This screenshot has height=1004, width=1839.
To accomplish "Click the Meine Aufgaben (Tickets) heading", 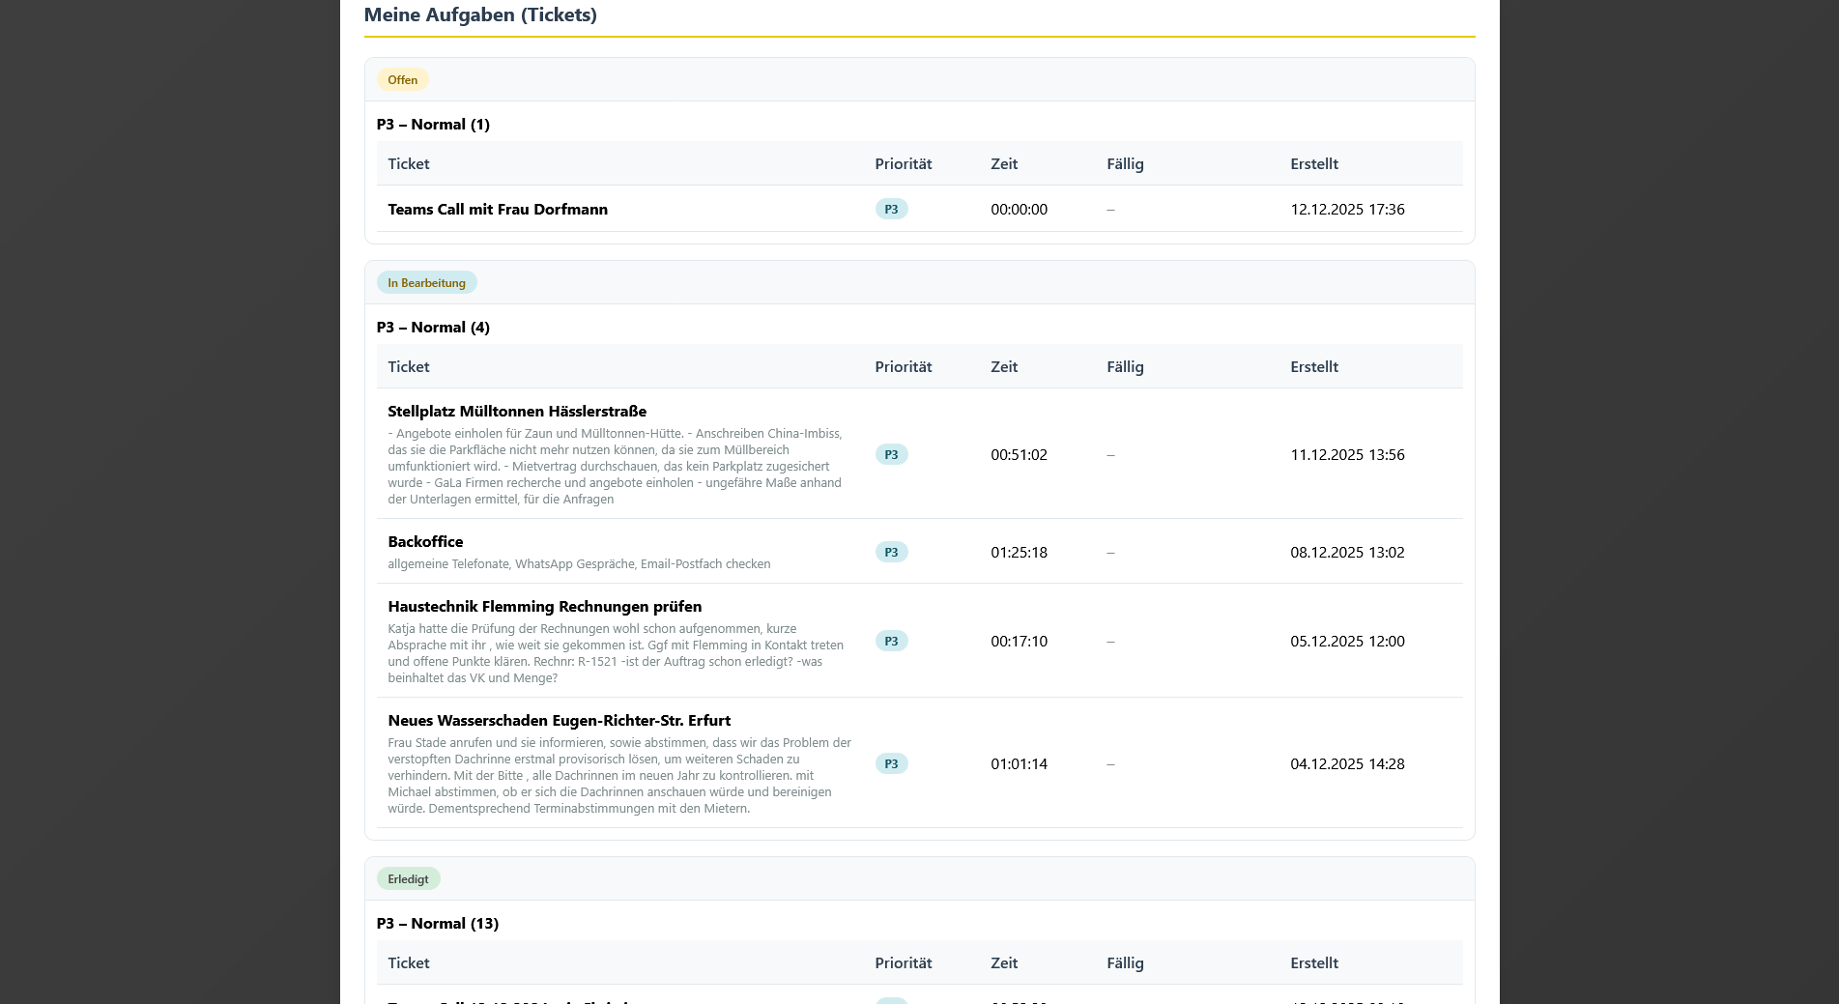I will tap(480, 15).
